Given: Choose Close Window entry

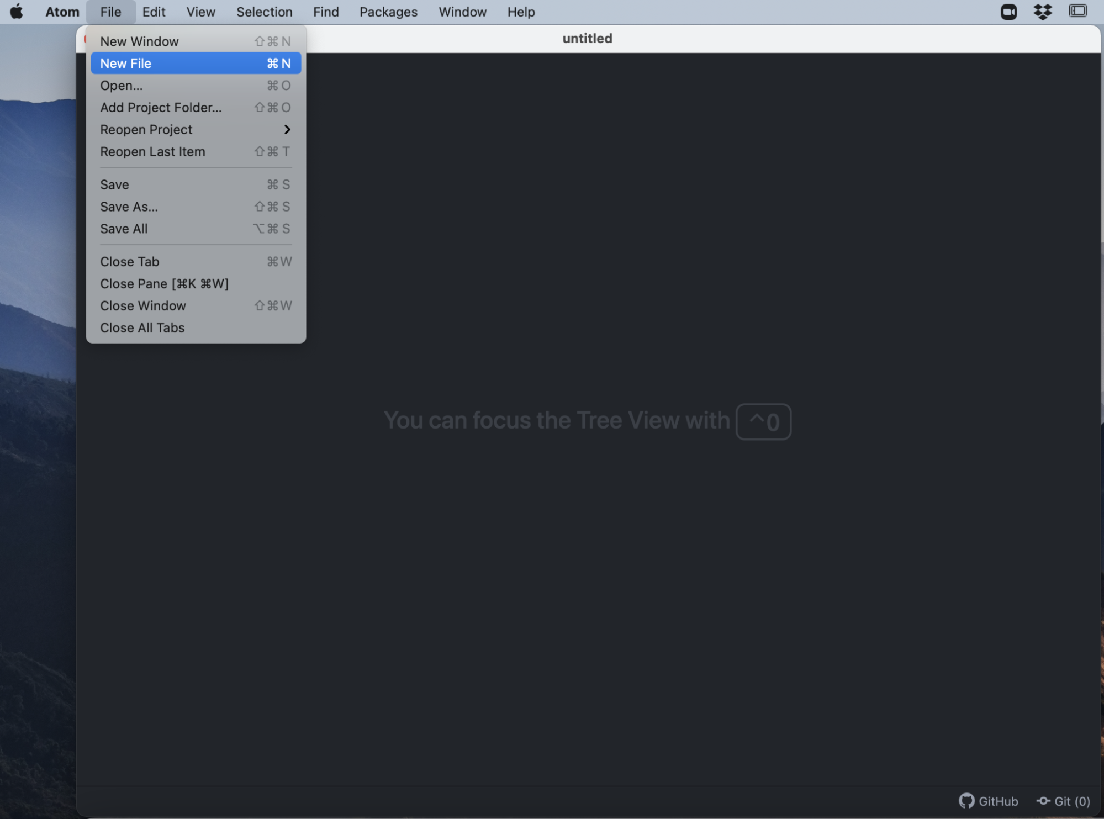Looking at the screenshot, I should point(196,306).
